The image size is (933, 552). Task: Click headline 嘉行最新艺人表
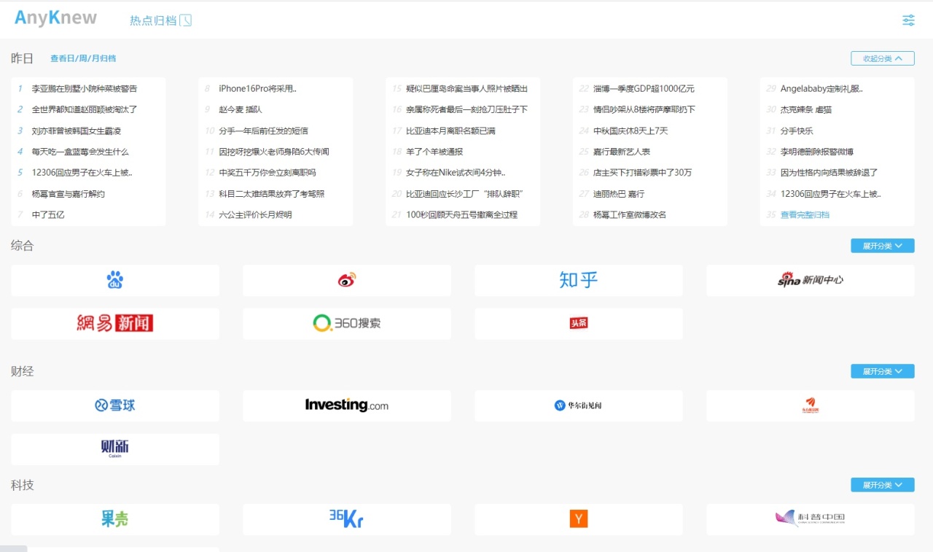[622, 152]
